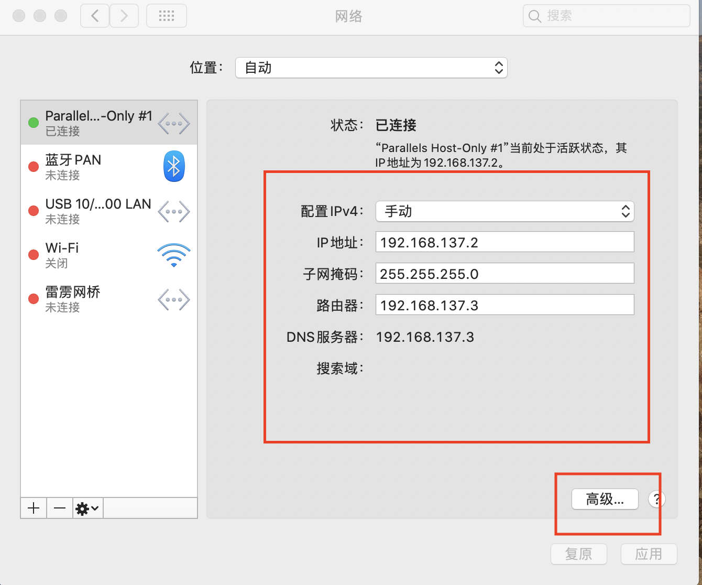Add a new service with plus button
Image resolution: width=702 pixels, height=585 pixels.
click(34, 508)
